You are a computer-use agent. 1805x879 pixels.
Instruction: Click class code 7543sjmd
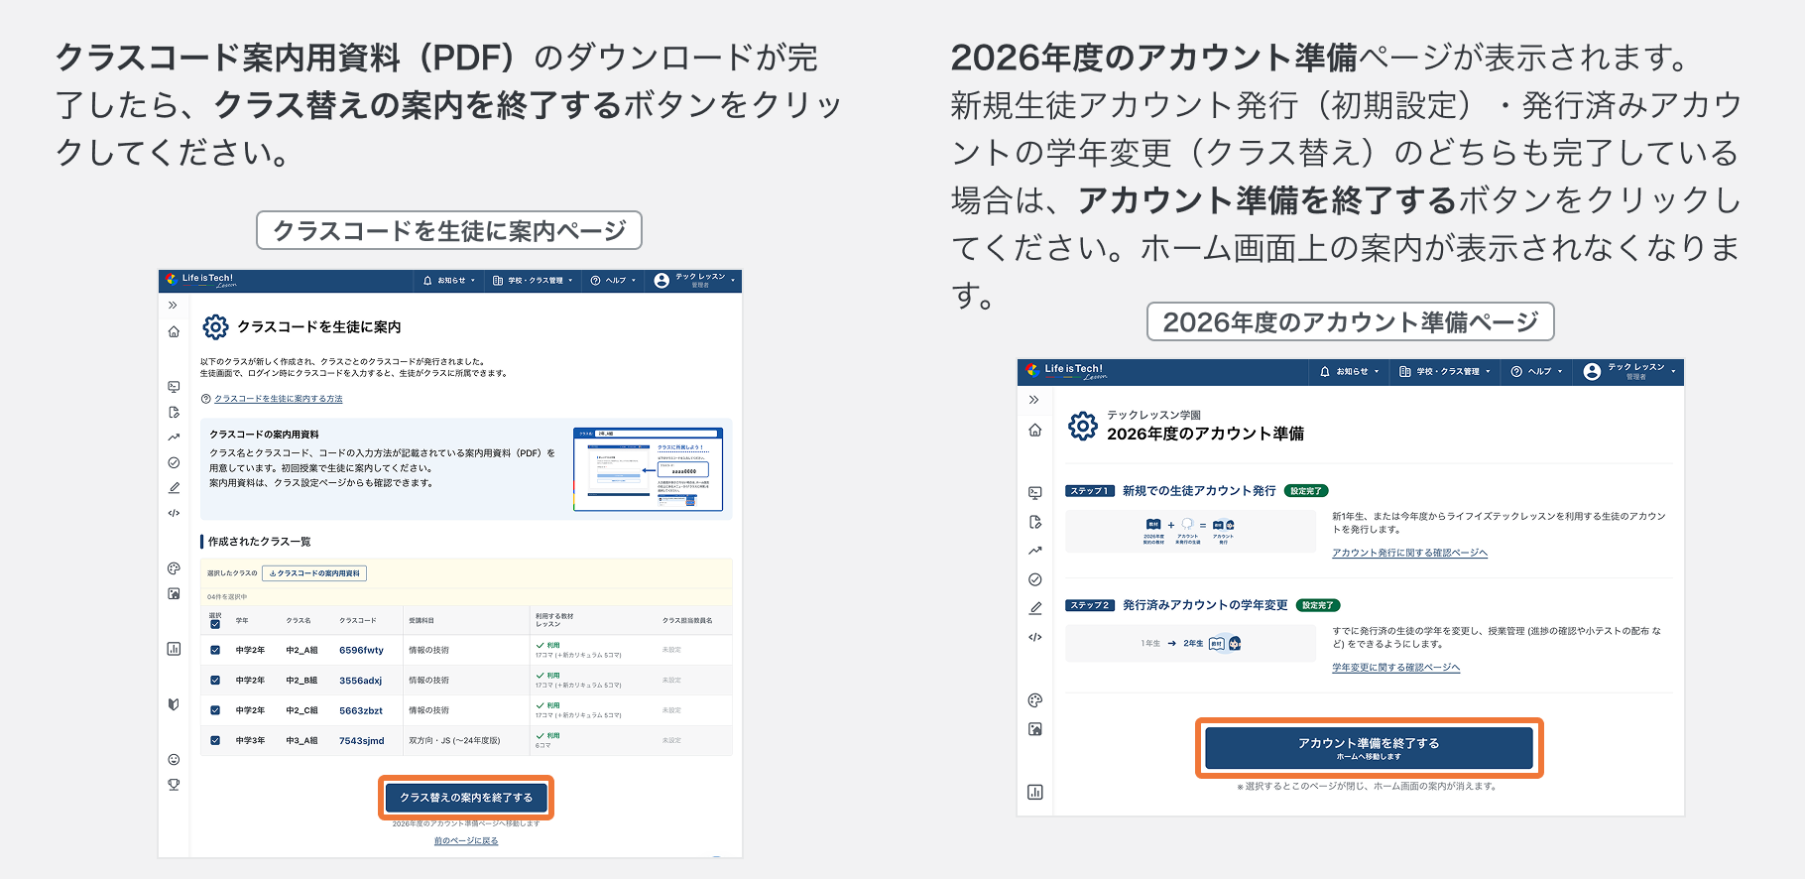[x=361, y=740]
